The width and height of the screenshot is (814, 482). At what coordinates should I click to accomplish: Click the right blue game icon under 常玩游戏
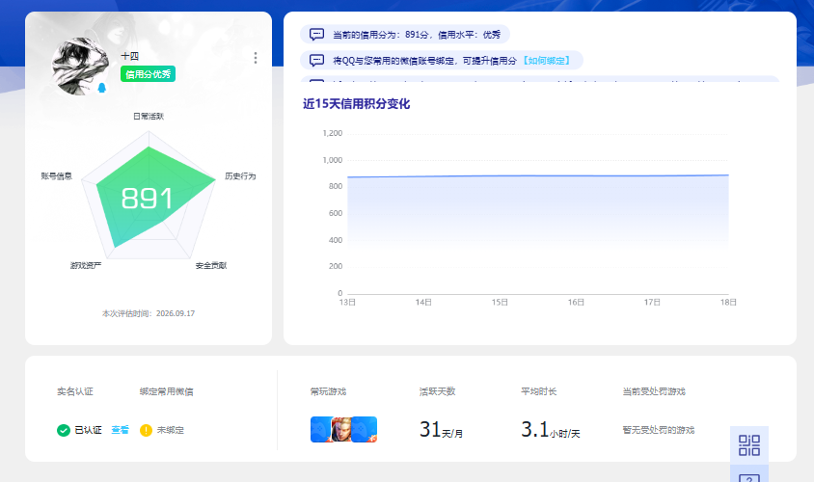[365, 430]
